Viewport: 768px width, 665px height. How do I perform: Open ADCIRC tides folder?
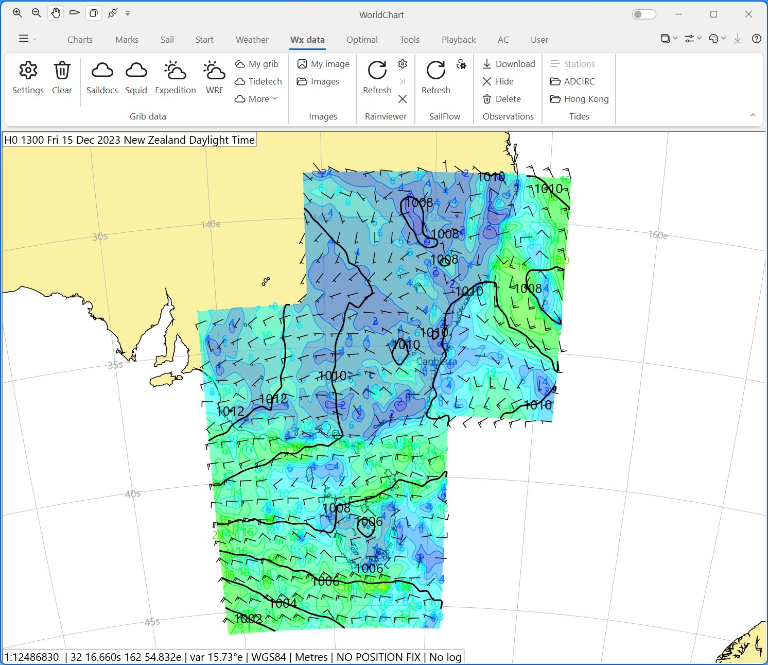tap(572, 81)
